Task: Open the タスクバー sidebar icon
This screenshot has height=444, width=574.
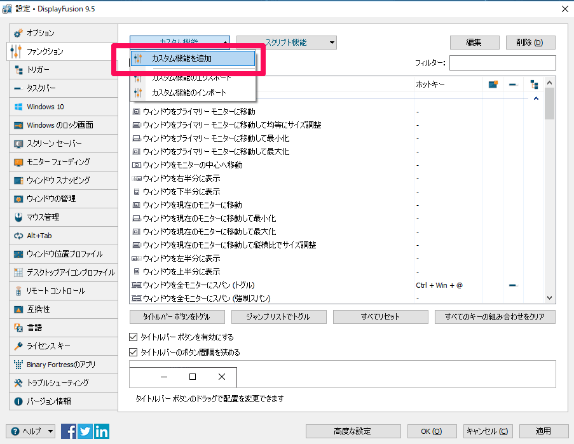Action: point(18,88)
